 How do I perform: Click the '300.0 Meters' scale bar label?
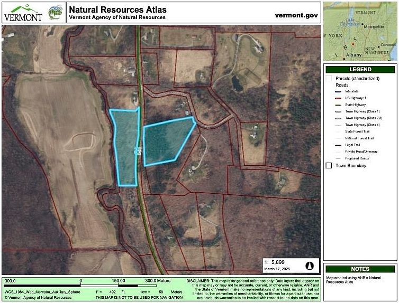158,281
